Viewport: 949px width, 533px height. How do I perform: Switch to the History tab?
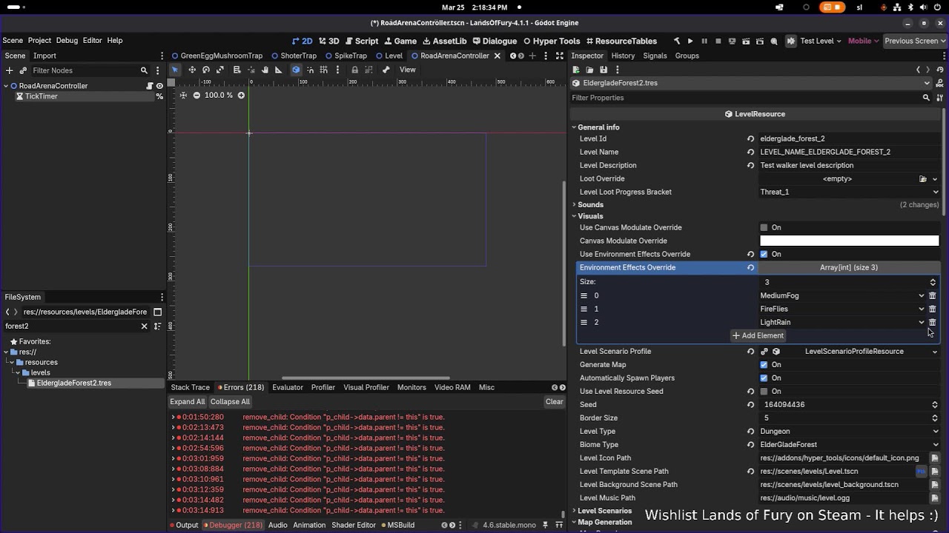pyautogui.click(x=623, y=56)
